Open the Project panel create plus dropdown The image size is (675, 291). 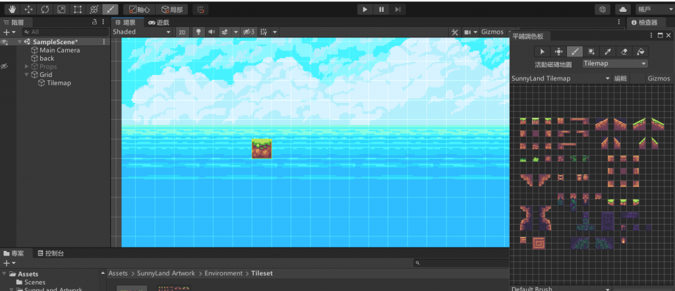(x=9, y=263)
